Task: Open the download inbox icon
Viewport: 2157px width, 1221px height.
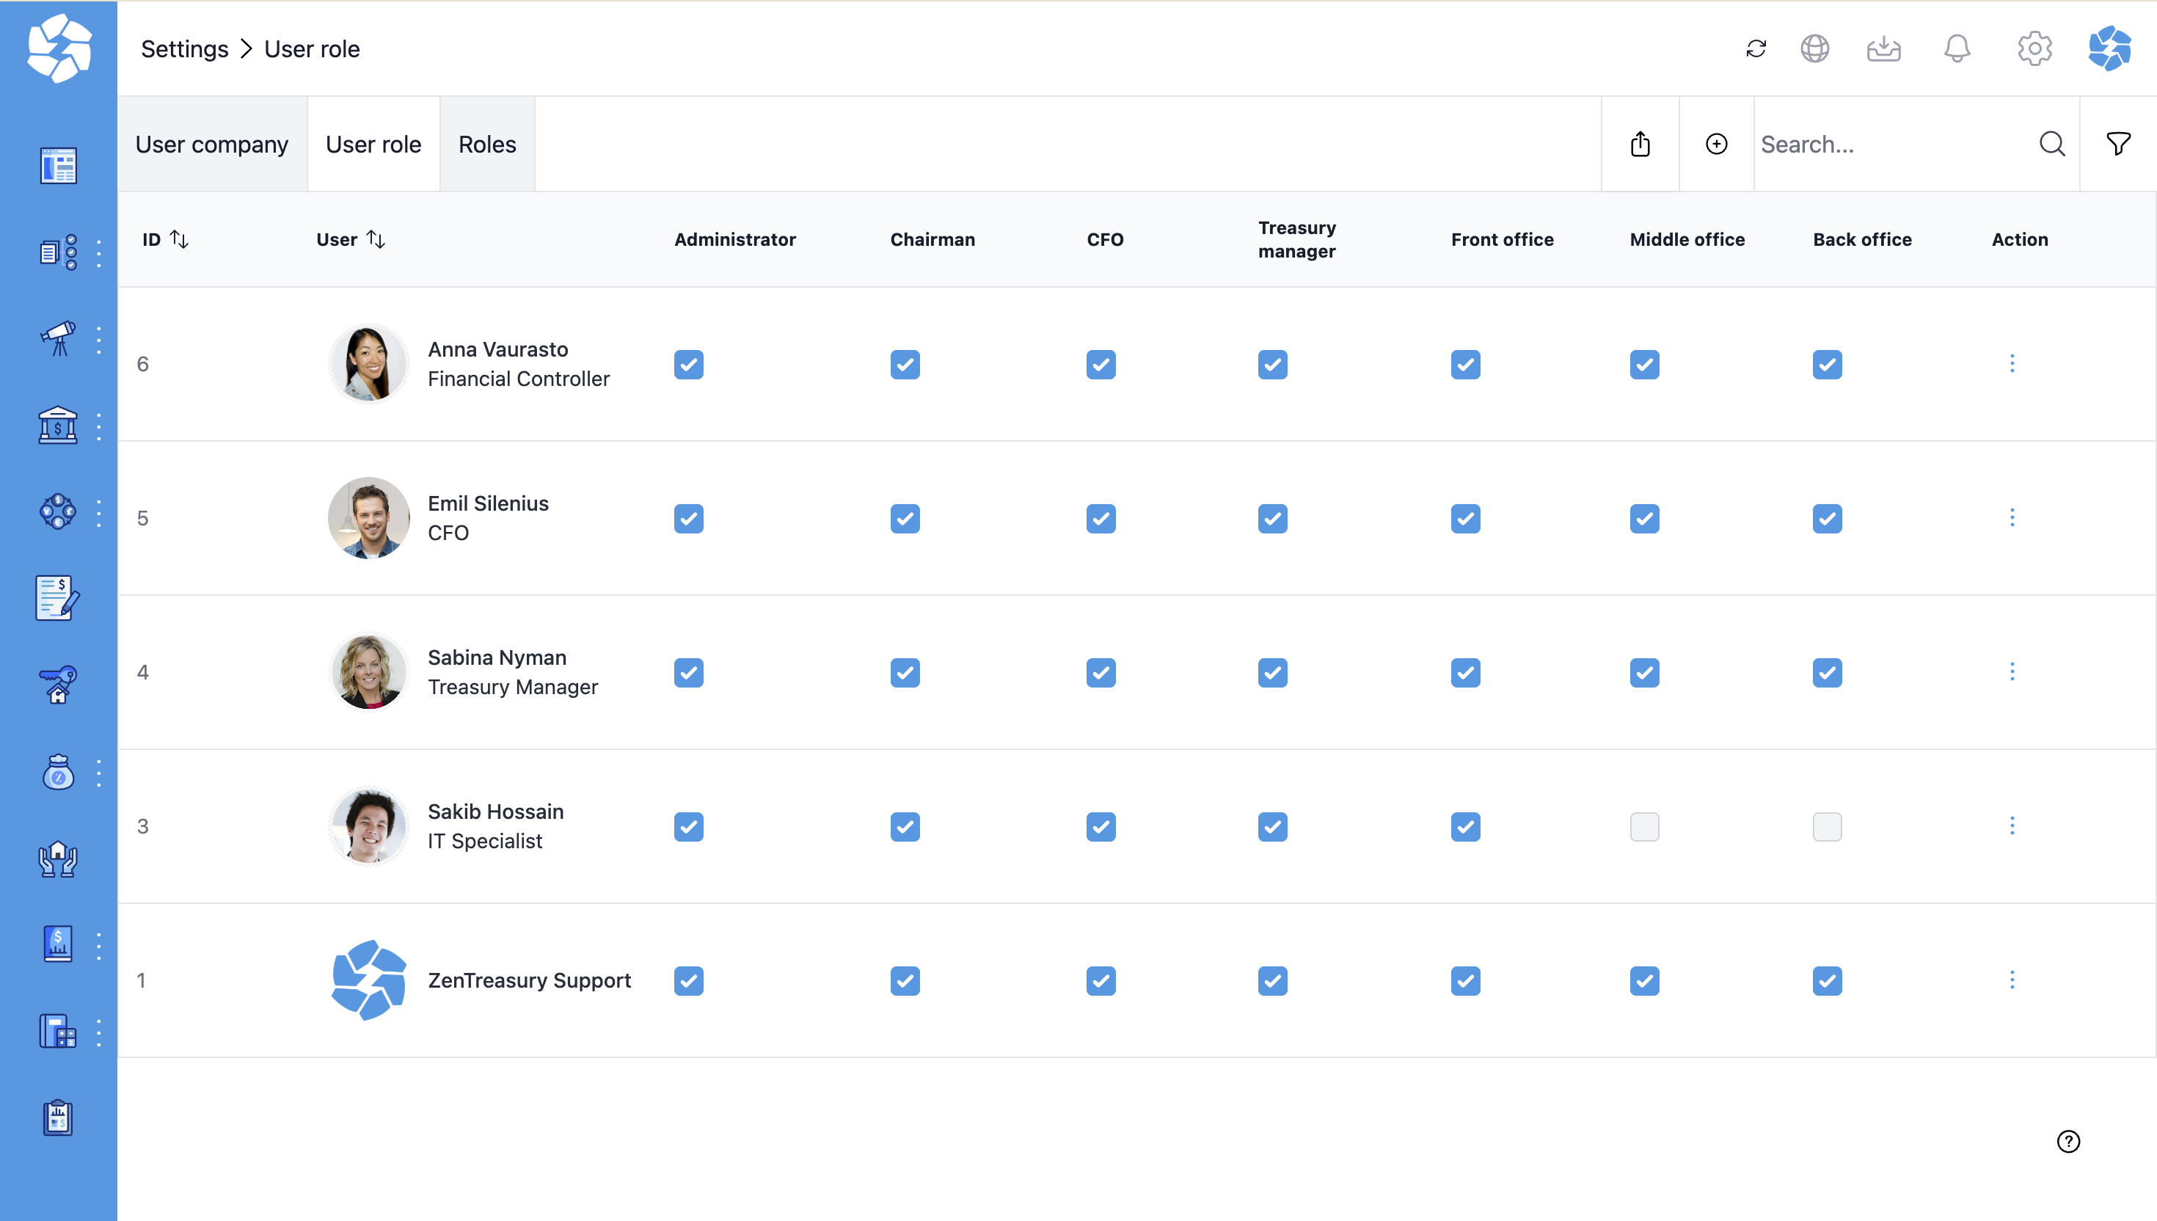Action: tap(1884, 48)
